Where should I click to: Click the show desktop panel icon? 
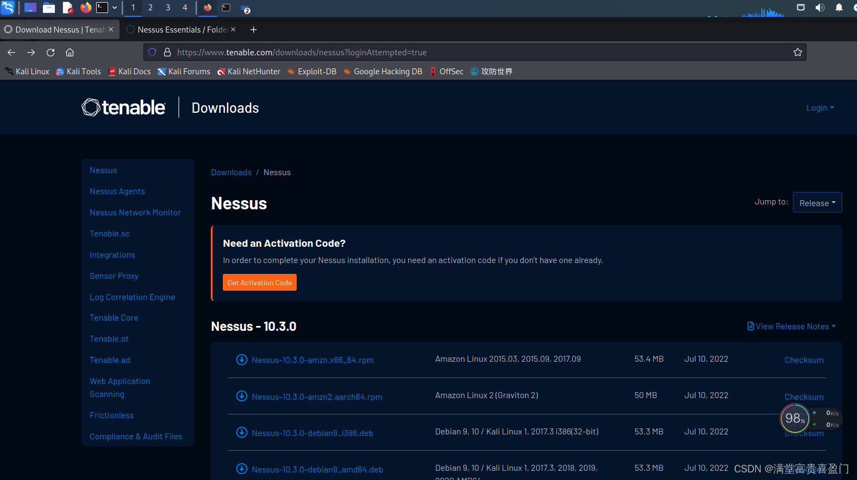pos(30,8)
